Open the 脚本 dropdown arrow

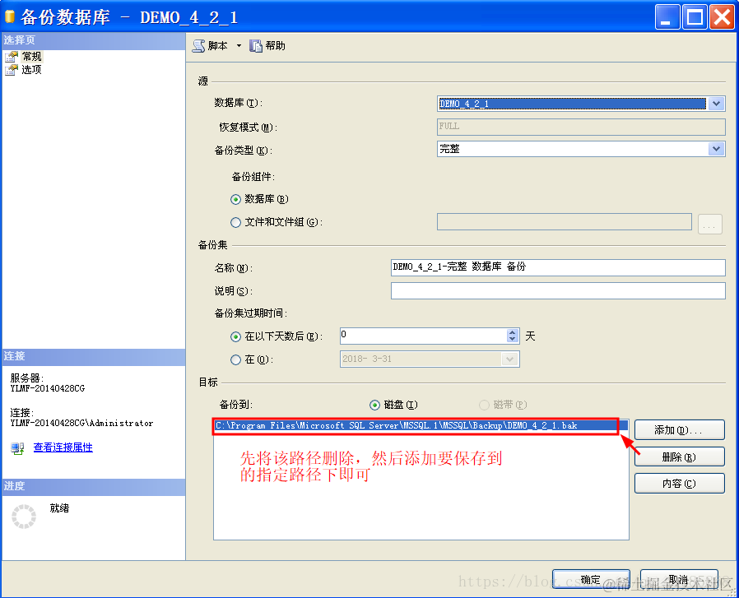tap(239, 46)
